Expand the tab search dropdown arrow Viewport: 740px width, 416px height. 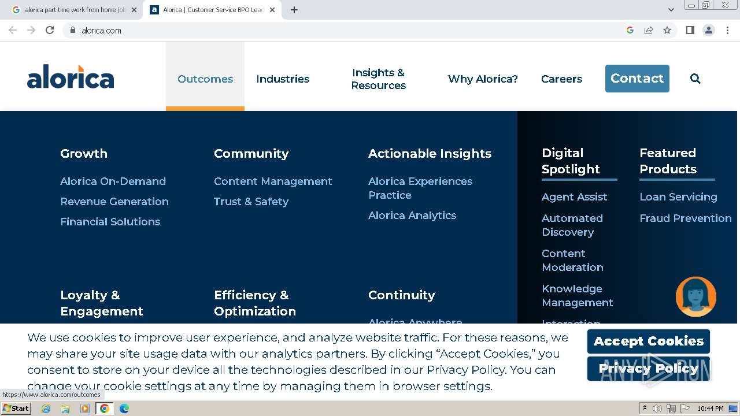point(671,10)
